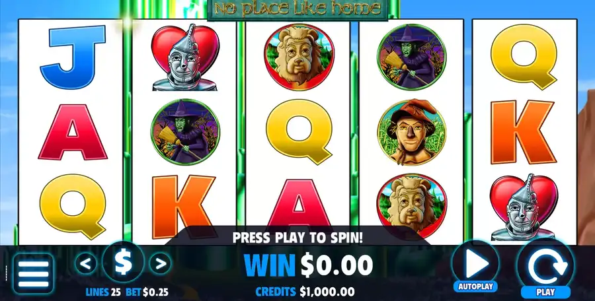Screen dimensions: 595x301
Task: Click the Wicked Witch on the fourth reel
Action: (412, 57)
